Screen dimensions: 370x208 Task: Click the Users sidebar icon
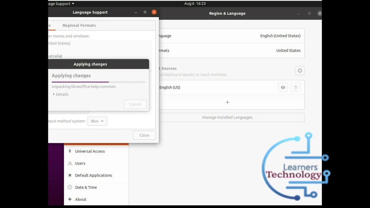click(70, 163)
